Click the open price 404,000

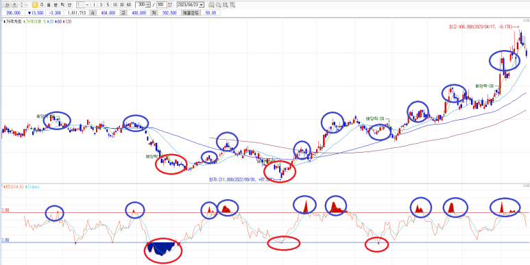coord(108,13)
